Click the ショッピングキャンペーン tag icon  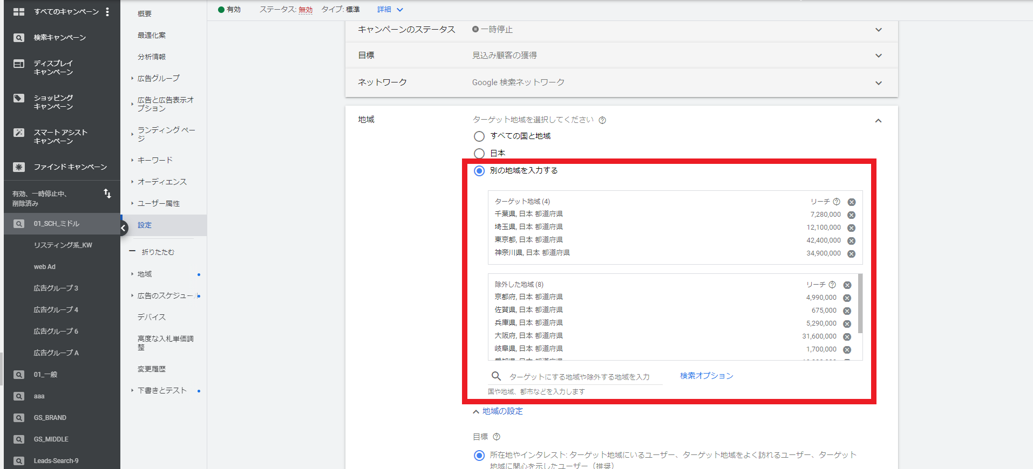[19, 98]
